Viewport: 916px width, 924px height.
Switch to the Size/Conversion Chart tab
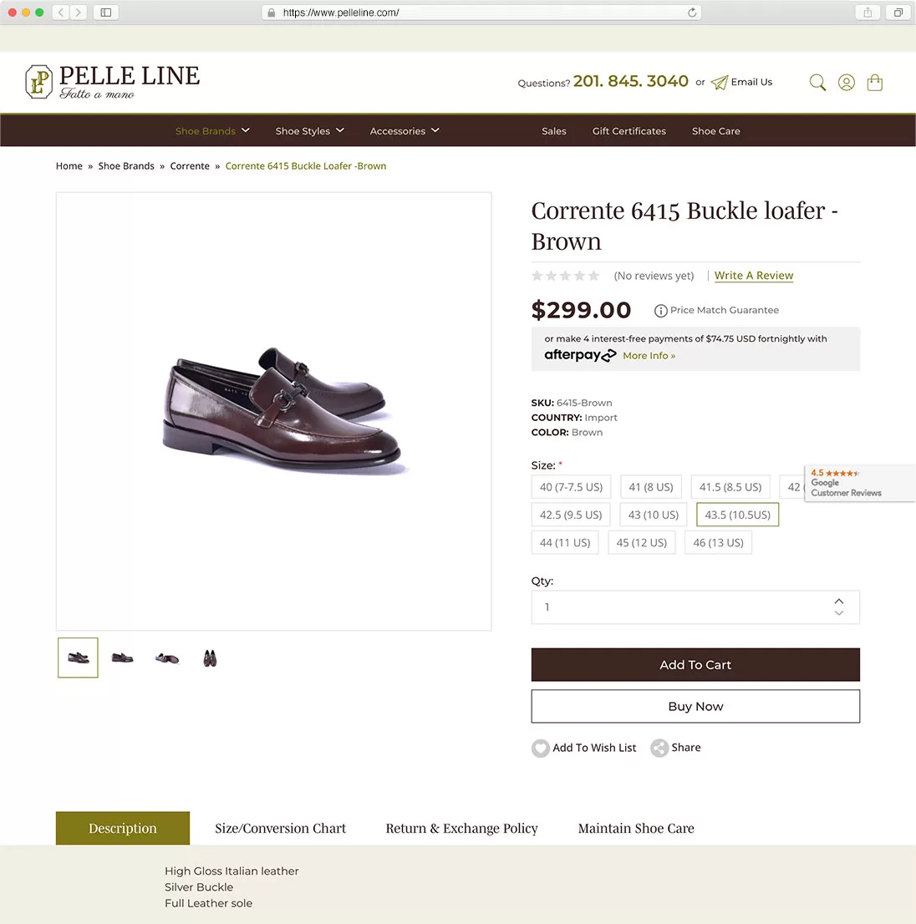coord(280,828)
